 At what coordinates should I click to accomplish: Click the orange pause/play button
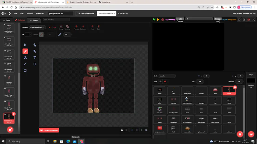tap(158, 19)
